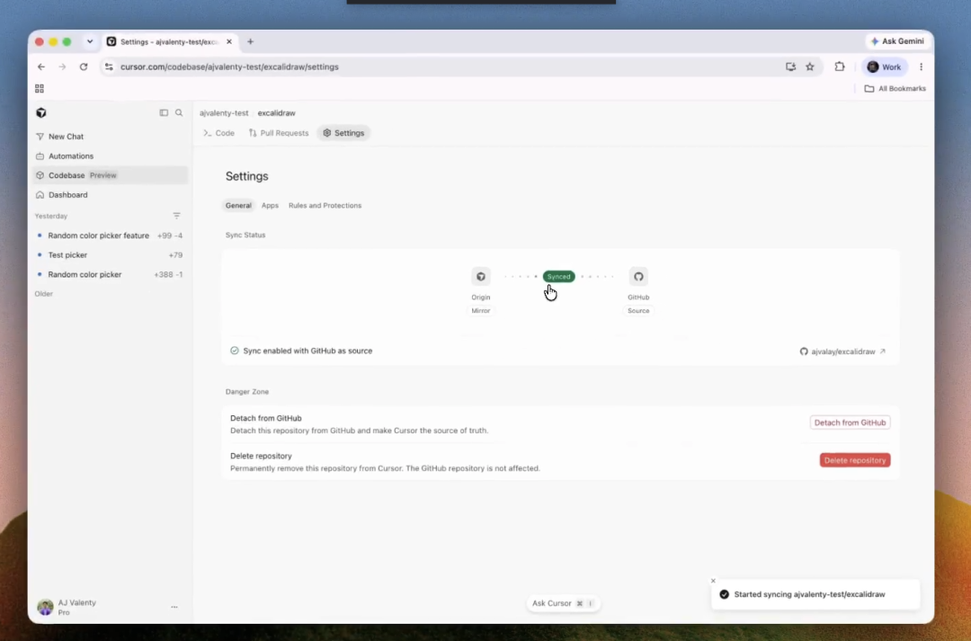The width and height of the screenshot is (971, 641).
Task: Click the Origin mirror icon
Action: (x=480, y=276)
